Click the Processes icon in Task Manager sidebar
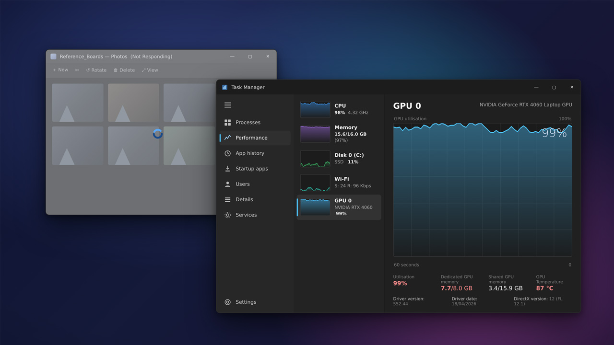The width and height of the screenshot is (614, 345). [x=227, y=122]
